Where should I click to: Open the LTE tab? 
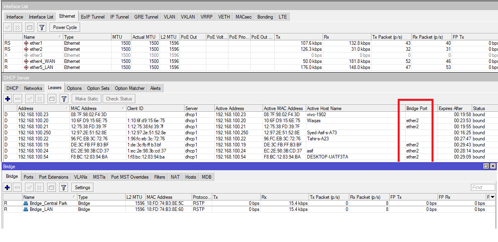pyautogui.click(x=283, y=17)
